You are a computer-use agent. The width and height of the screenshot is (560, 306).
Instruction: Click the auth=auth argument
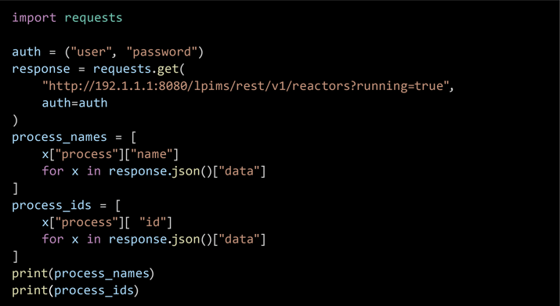(74, 103)
